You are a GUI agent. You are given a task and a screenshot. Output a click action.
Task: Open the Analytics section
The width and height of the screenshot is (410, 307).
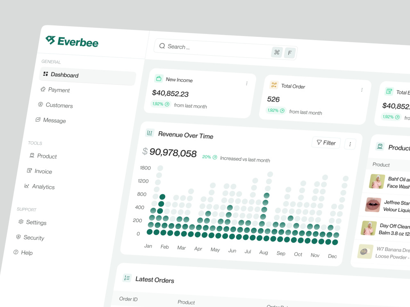click(39, 186)
